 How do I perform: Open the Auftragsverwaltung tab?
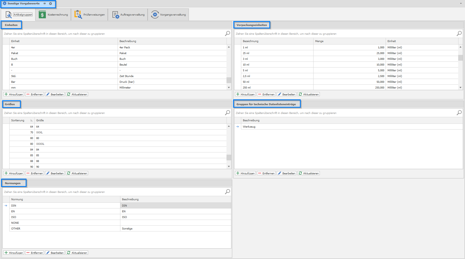(x=128, y=15)
